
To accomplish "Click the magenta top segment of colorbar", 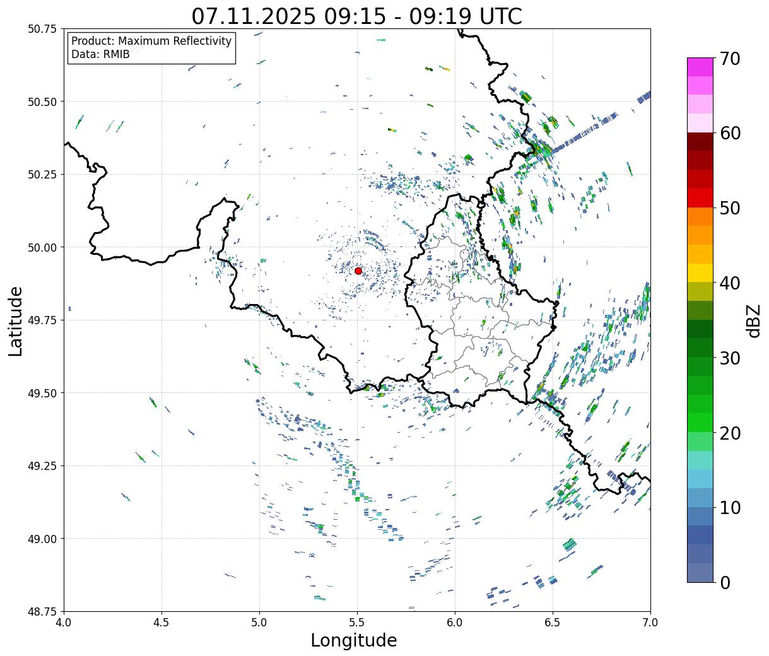I will tap(700, 67).
